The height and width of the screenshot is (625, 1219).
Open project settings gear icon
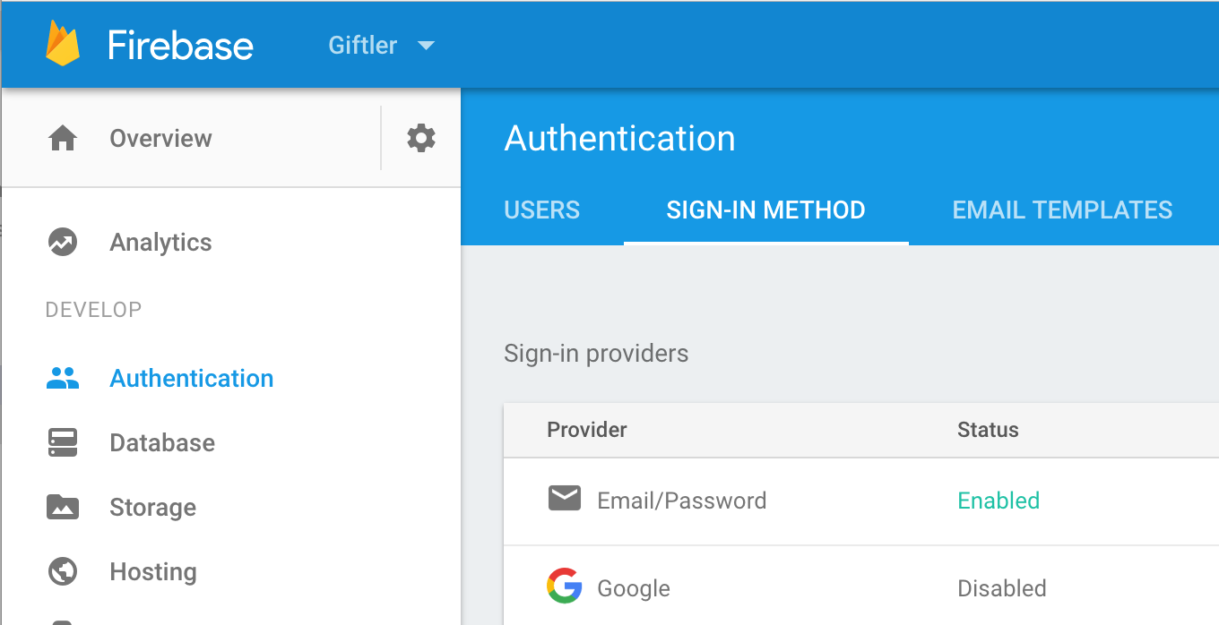[x=421, y=138]
